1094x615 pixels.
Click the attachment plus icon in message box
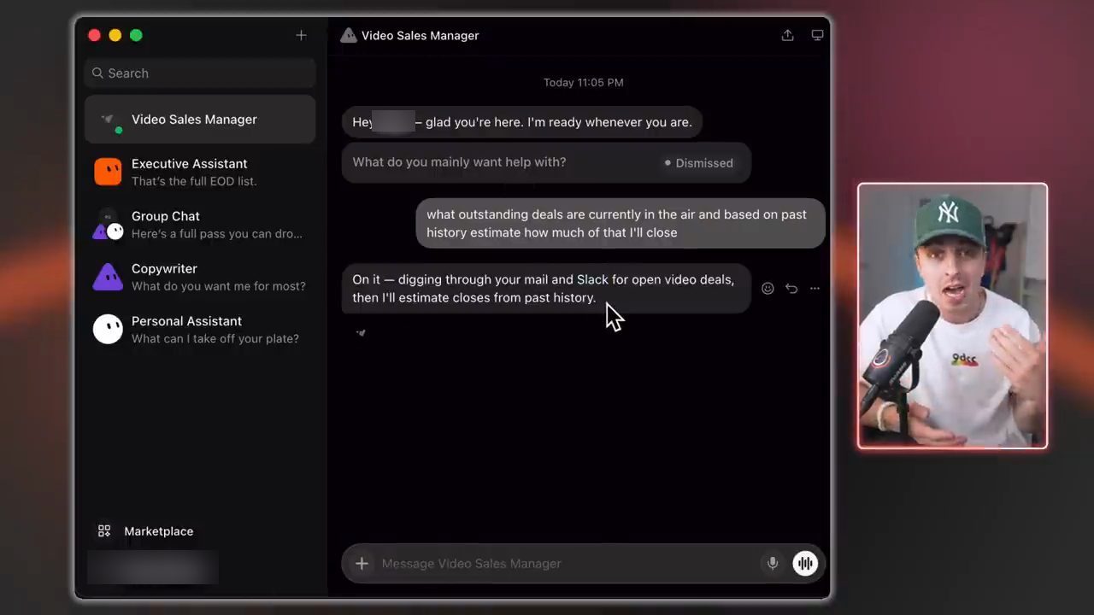(x=362, y=564)
